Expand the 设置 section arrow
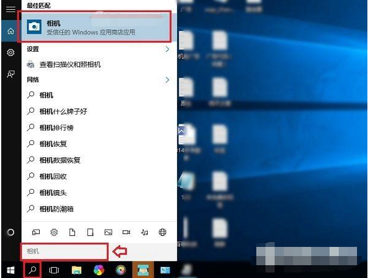The image size is (368, 278). pos(167,49)
